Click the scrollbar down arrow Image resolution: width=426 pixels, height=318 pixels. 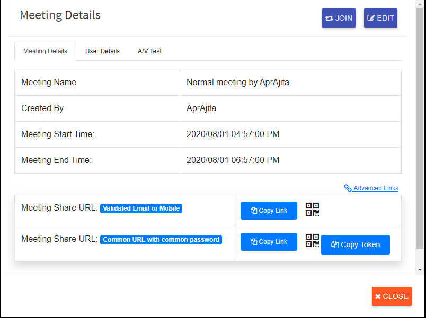[420, 270]
